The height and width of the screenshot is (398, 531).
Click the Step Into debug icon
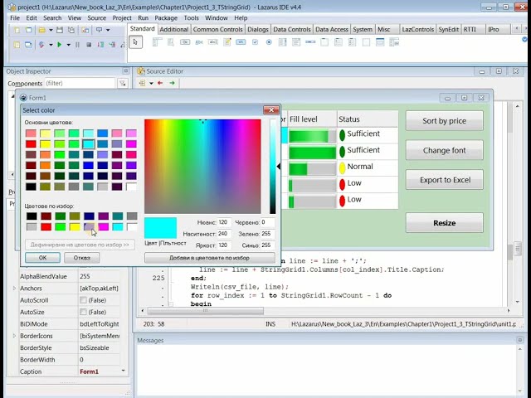(112, 44)
